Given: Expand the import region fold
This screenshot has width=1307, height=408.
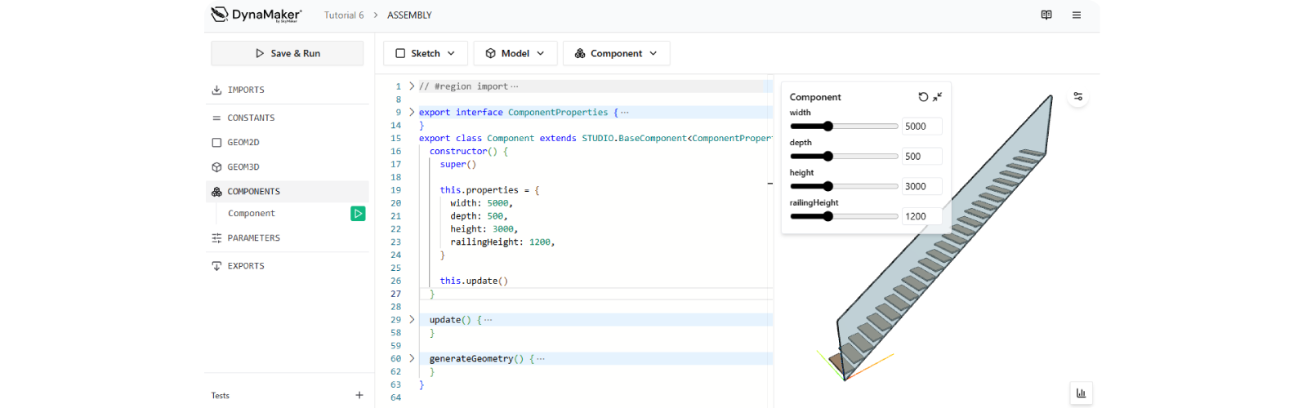Looking at the screenshot, I should coord(412,86).
